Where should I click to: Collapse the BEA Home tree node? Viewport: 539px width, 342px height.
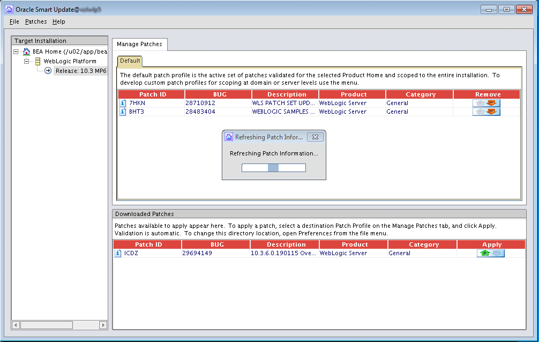(16, 51)
